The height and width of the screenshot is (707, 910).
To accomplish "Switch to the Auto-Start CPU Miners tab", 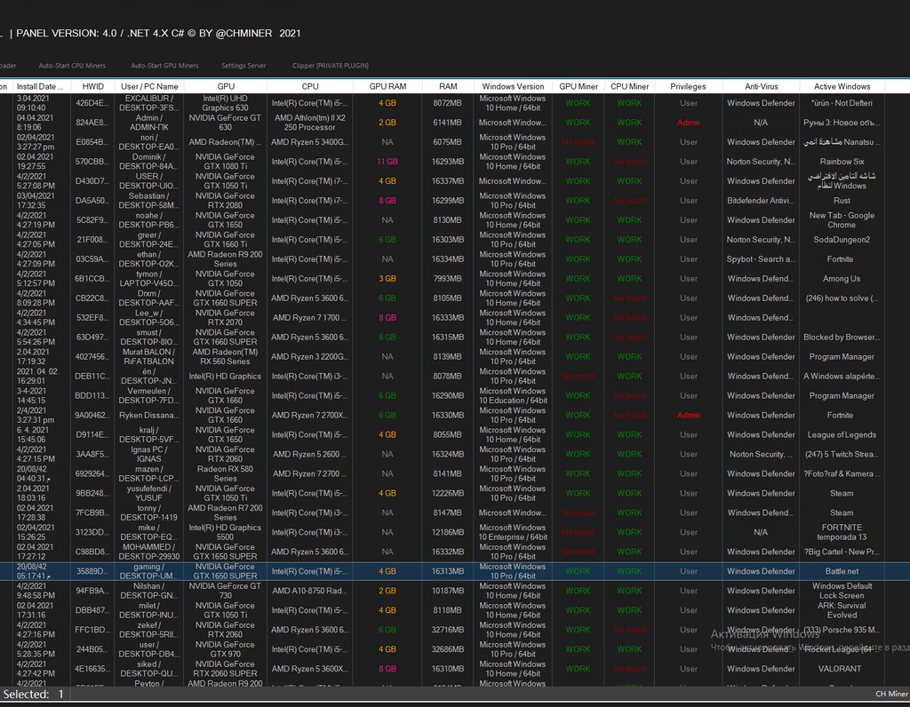I will [x=72, y=66].
